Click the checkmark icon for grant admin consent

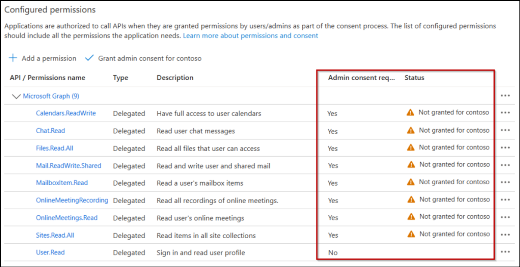89,58
